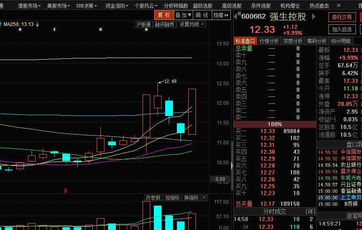Click the up-down arrow event marker
The height and width of the screenshot is (230, 362).
point(55,29)
